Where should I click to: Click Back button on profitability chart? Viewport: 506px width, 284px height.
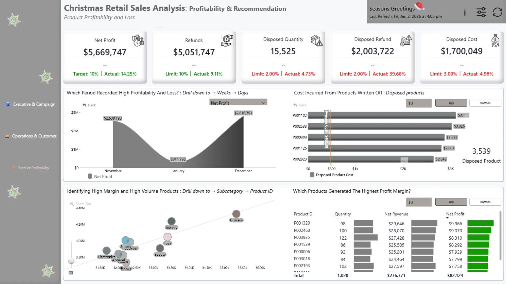[89, 105]
